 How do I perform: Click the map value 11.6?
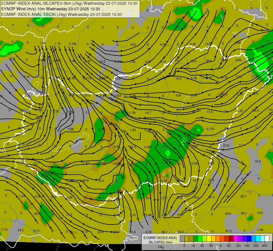[x=210, y=112]
